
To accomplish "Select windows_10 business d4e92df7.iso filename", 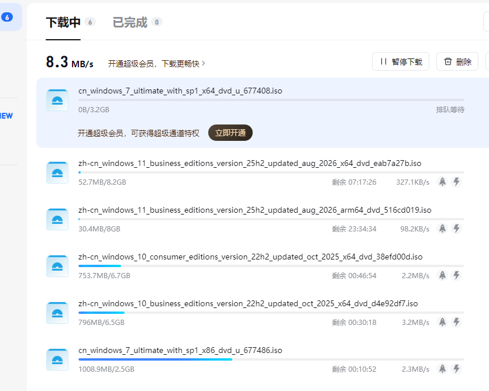I will (x=248, y=304).
